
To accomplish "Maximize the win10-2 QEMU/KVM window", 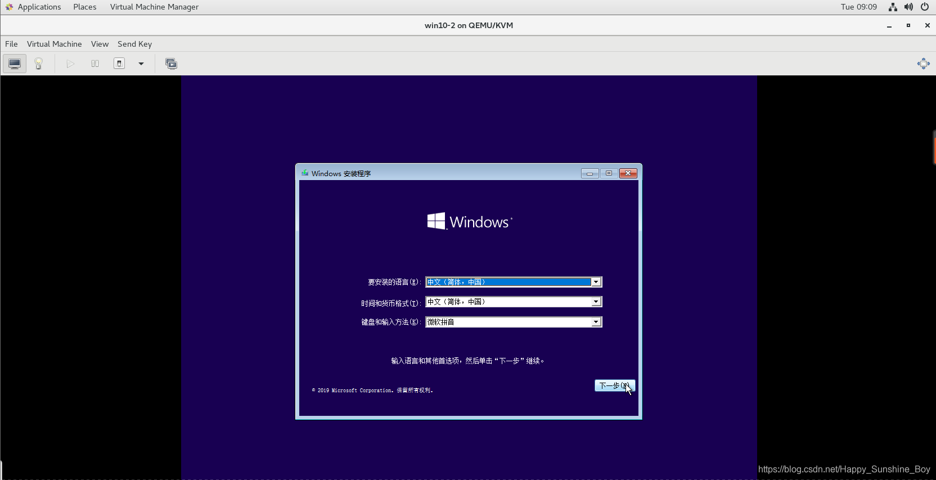I will (x=908, y=25).
